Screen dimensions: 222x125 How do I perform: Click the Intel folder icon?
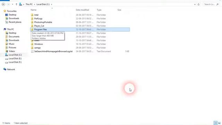coord(32,15)
